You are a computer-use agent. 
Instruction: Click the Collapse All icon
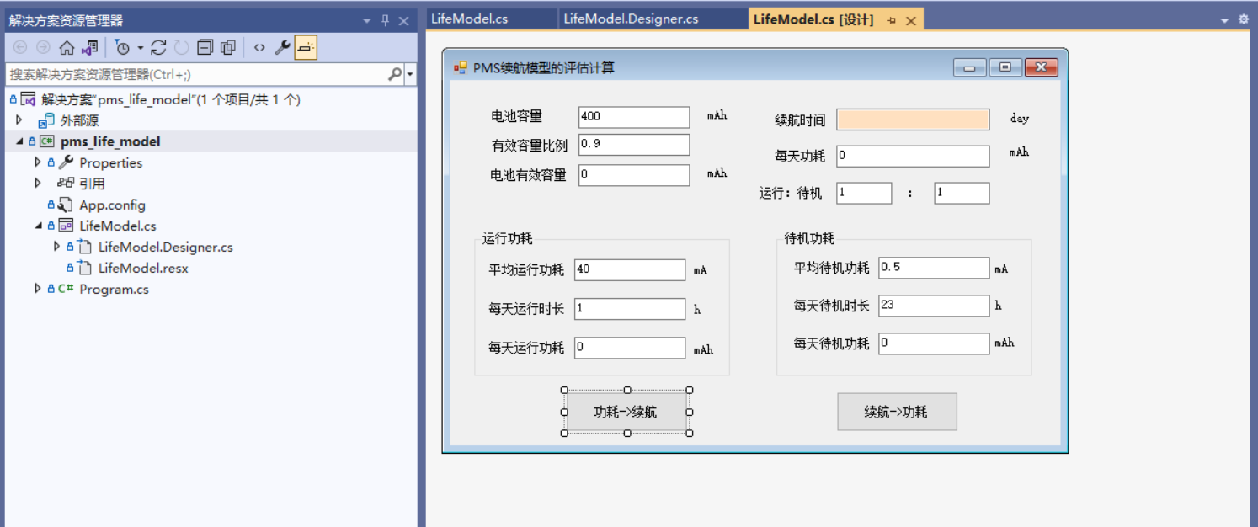point(206,47)
